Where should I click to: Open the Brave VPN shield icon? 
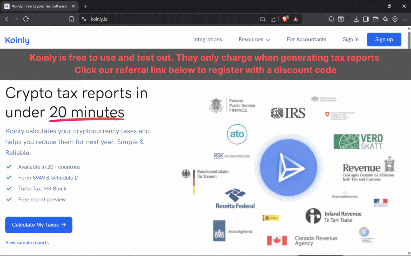click(x=395, y=19)
